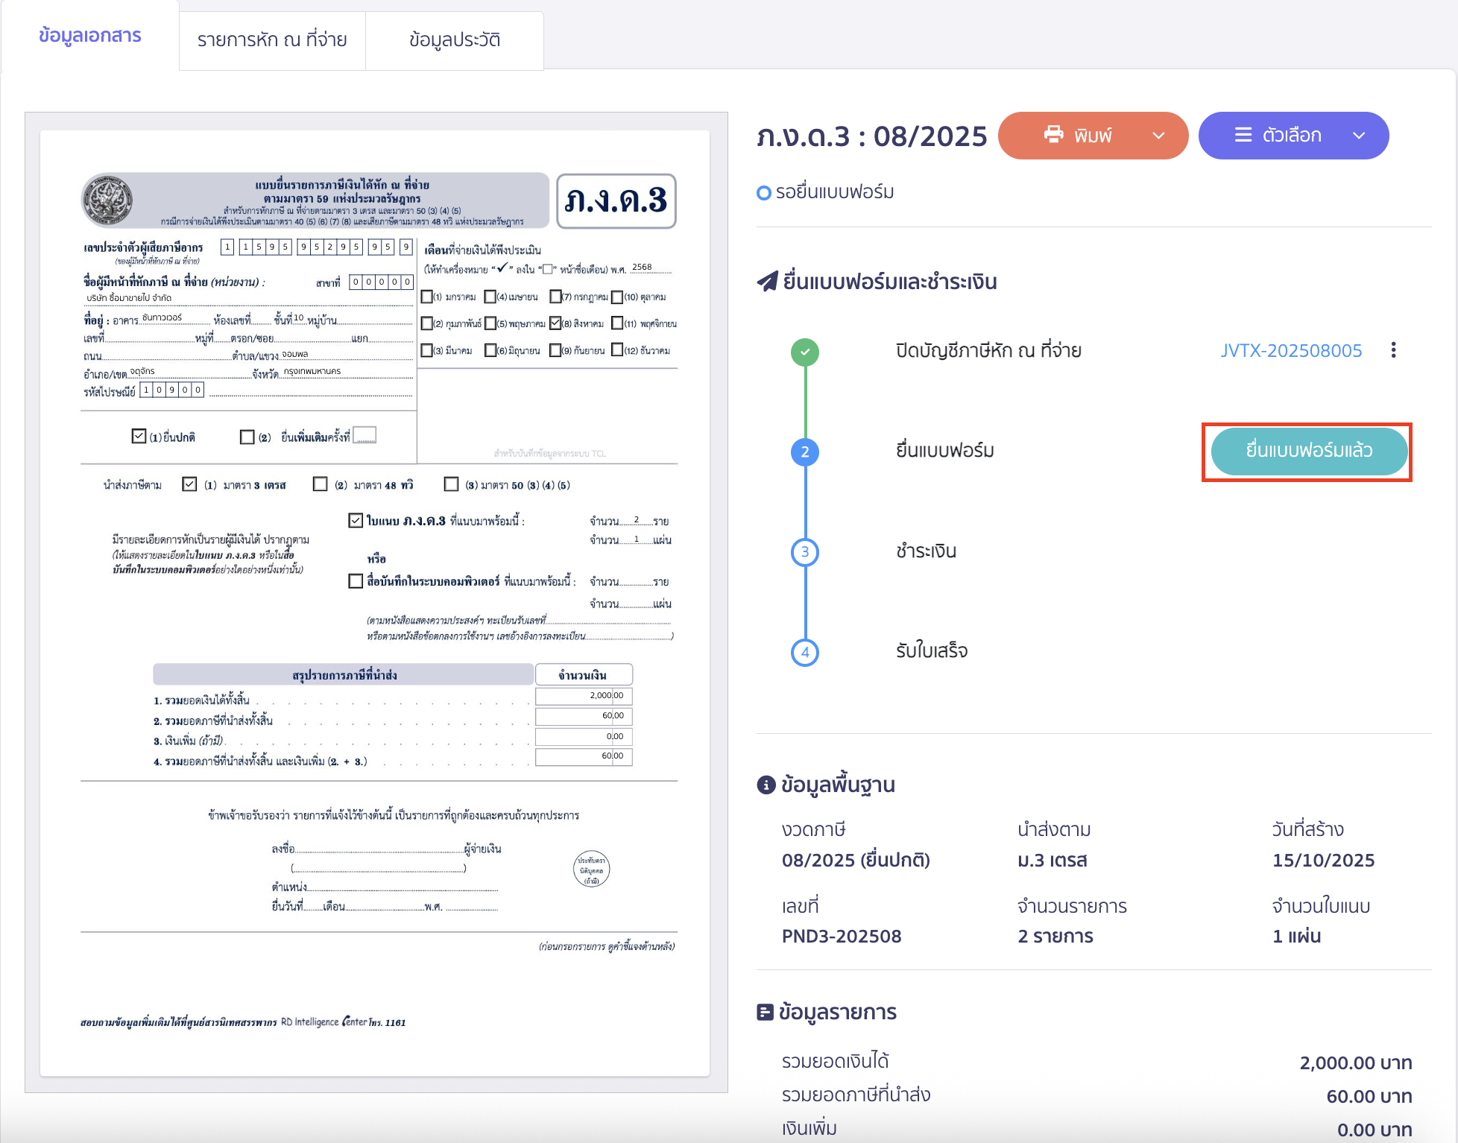
Task: Open the ข้อมูลประวัติ tab
Action: tap(454, 39)
